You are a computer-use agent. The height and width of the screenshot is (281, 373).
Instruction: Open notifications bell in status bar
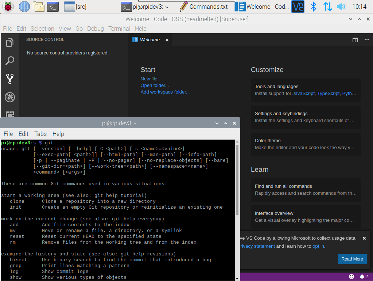364,277
